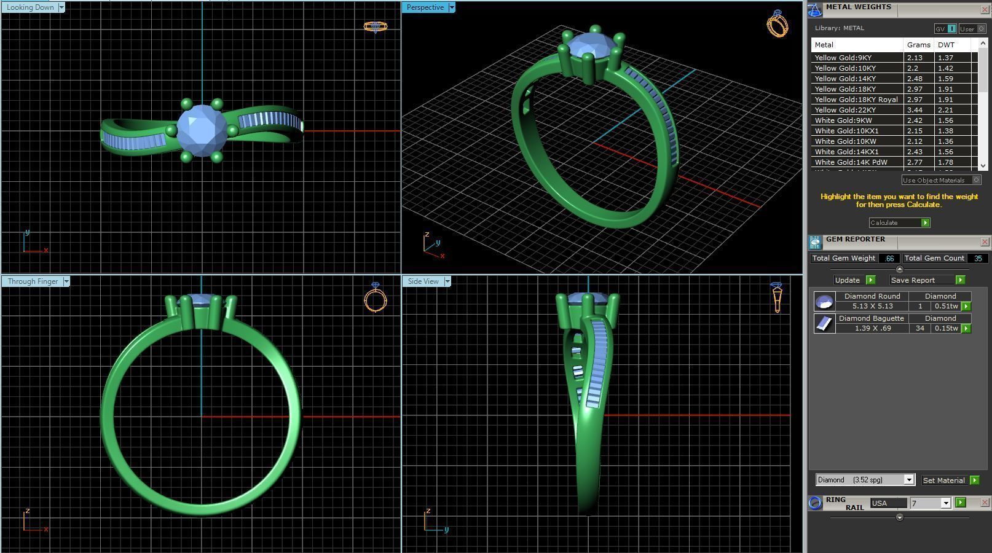Image resolution: width=992 pixels, height=553 pixels.
Task: Select the Yellow Gold:14KY row
Action: [894, 79]
